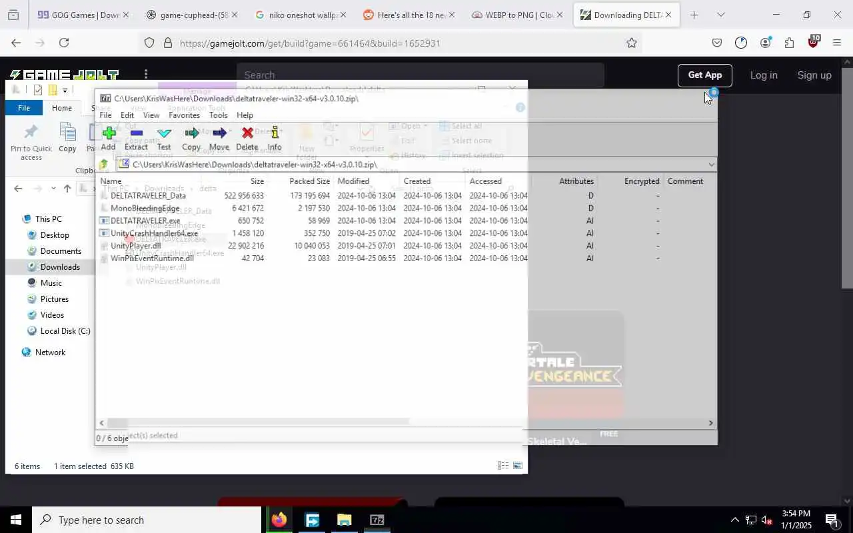Screen dimensions: 853x533
Task: Show Info for the archive in 7-Zip
Action: [275, 139]
